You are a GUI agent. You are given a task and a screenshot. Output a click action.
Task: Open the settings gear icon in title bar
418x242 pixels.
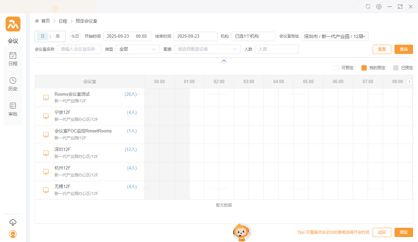(379, 7)
